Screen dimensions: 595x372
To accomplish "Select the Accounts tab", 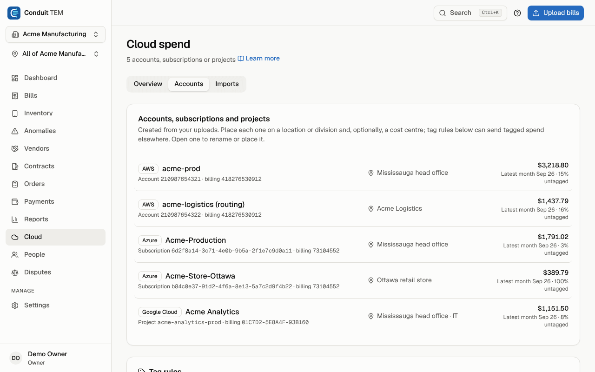I will pyautogui.click(x=189, y=84).
